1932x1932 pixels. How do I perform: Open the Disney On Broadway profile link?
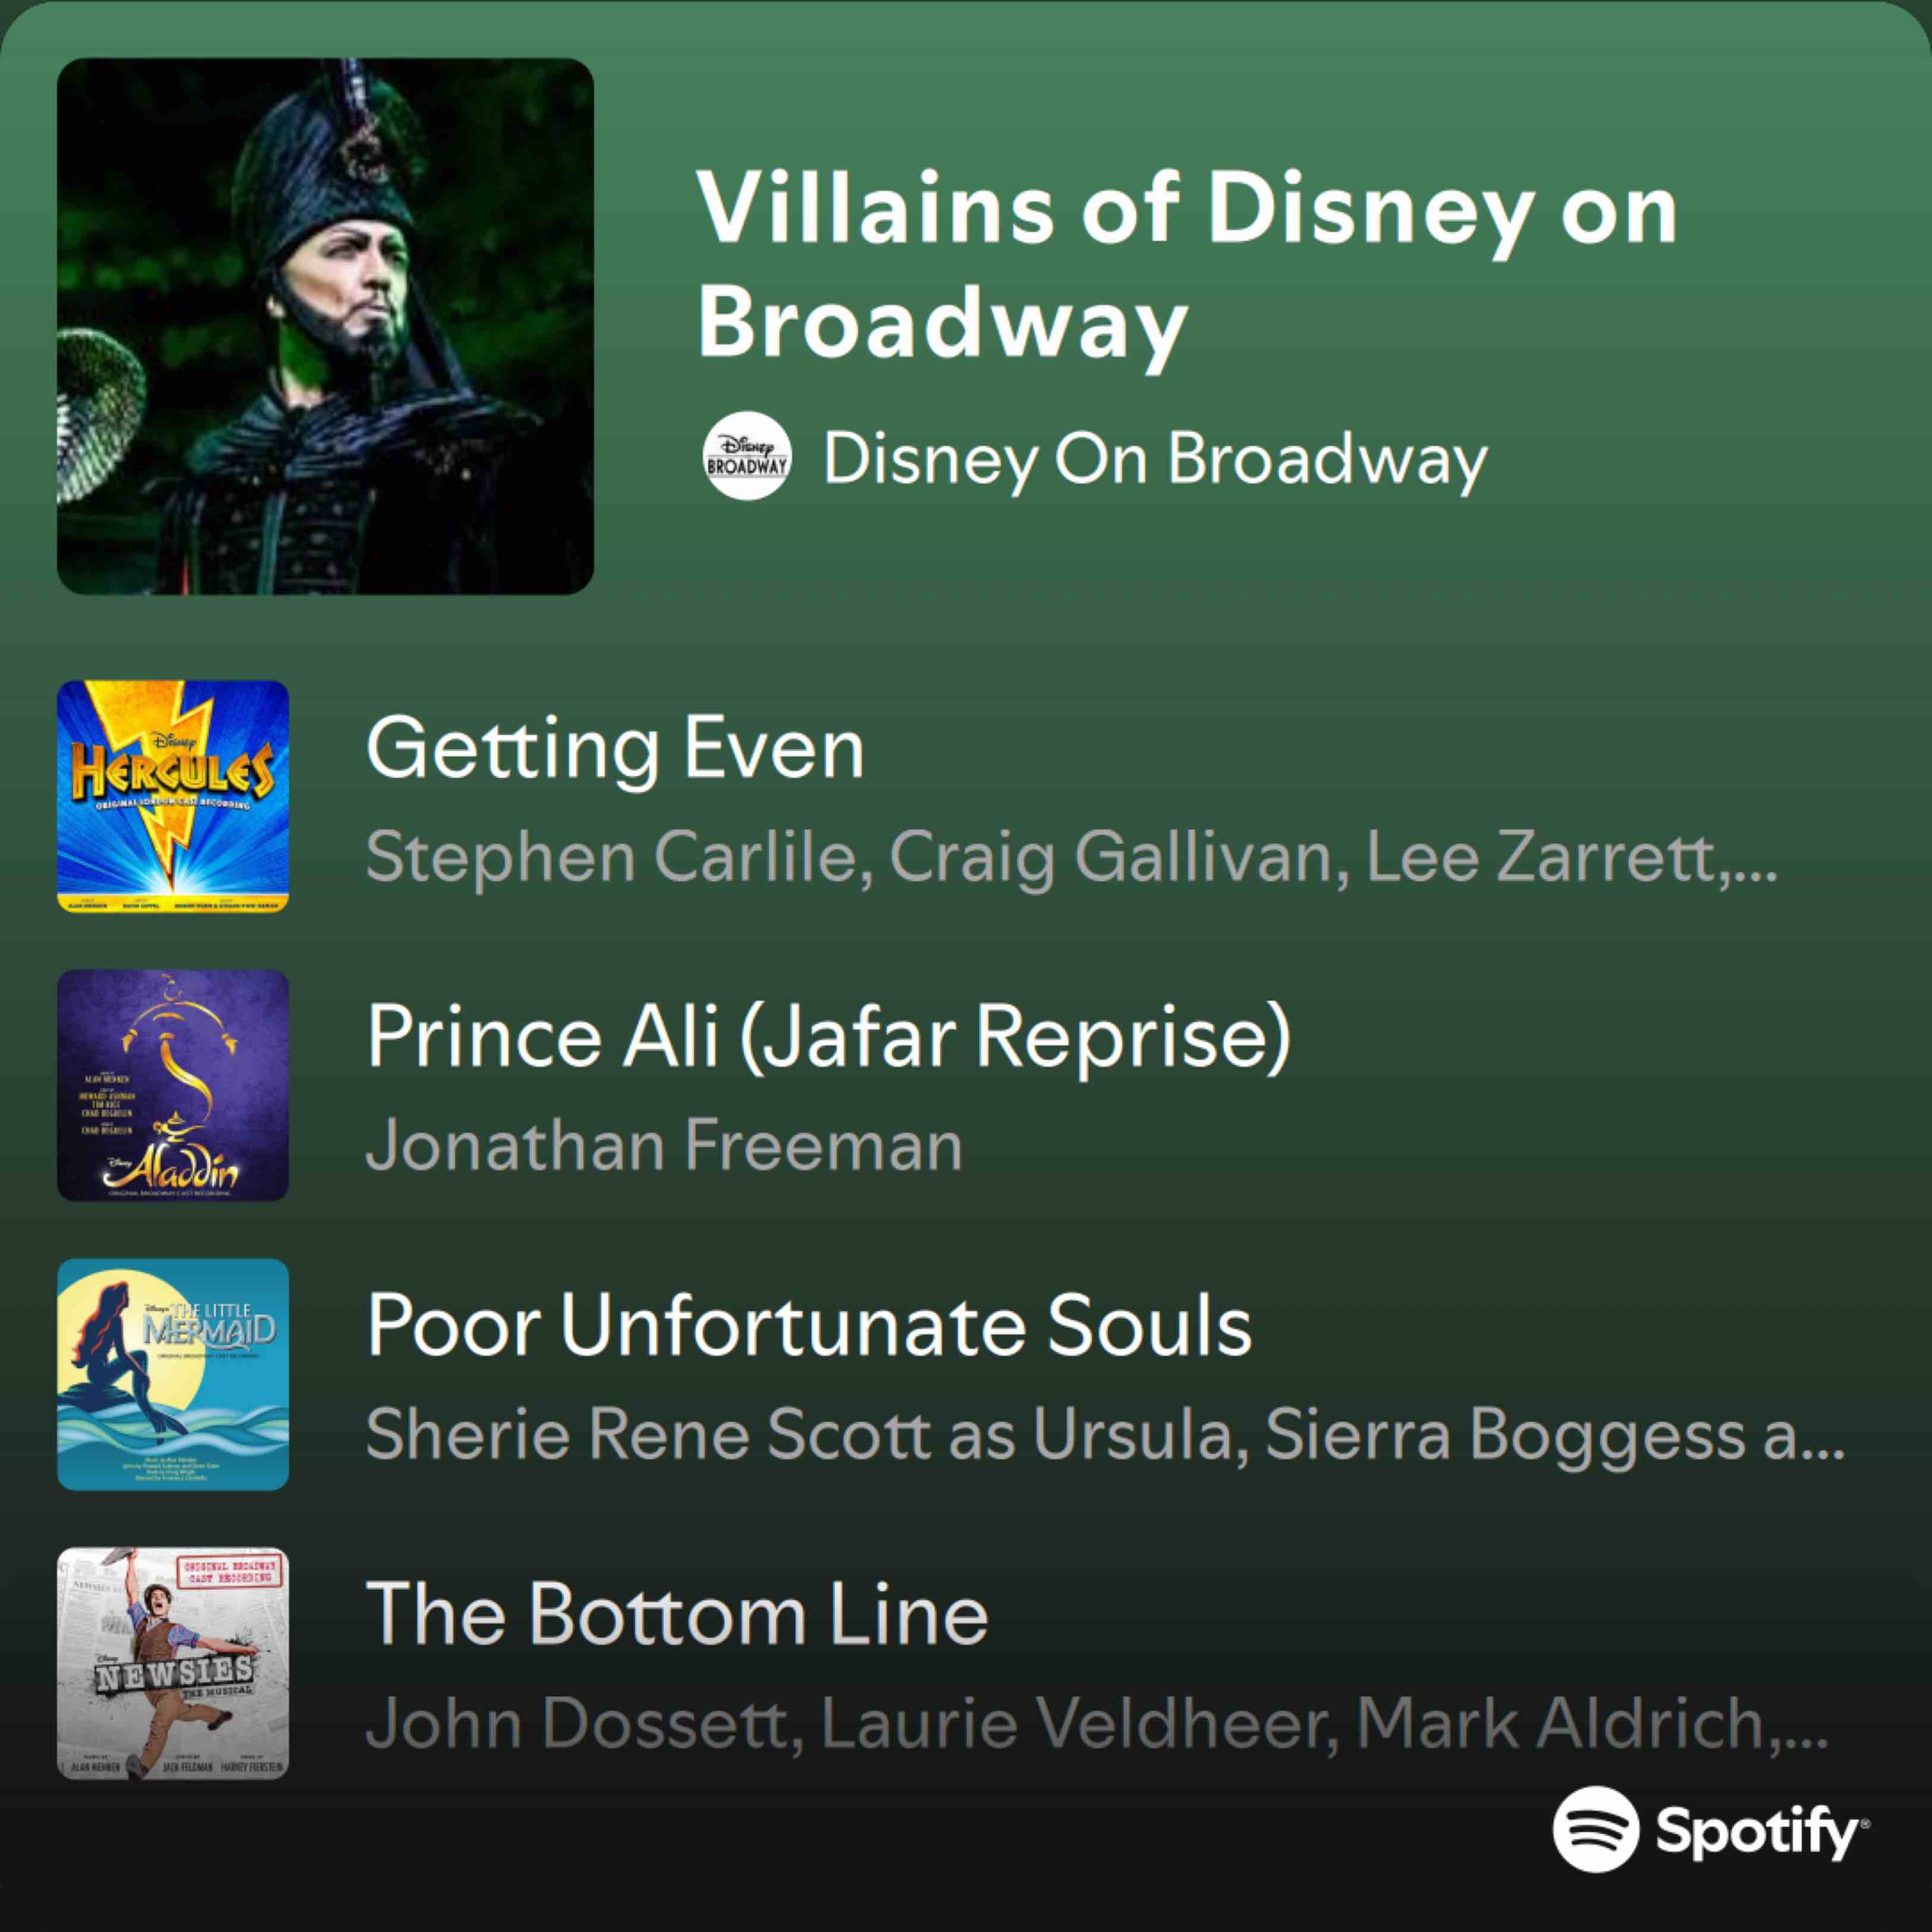(1155, 459)
